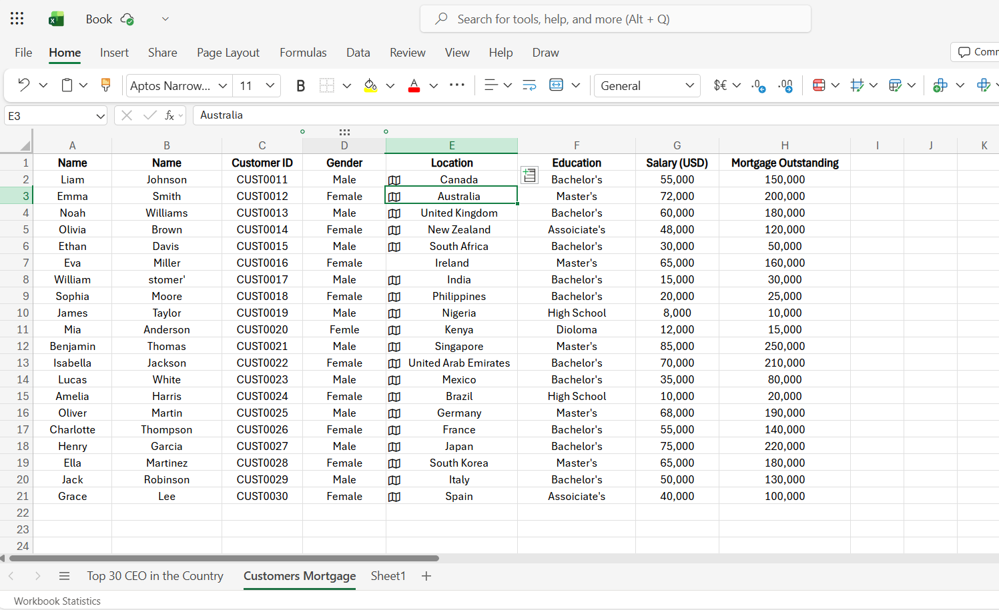Open the app launcher grid
This screenshot has height=610, width=999.
(17, 19)
